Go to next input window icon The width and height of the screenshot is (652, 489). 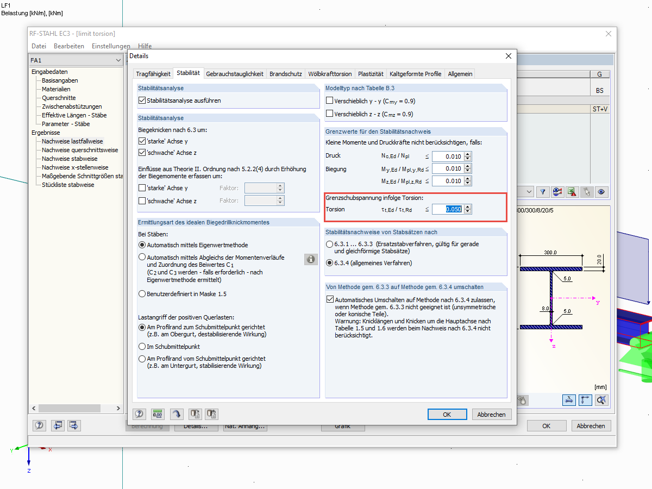pos(74,425)
